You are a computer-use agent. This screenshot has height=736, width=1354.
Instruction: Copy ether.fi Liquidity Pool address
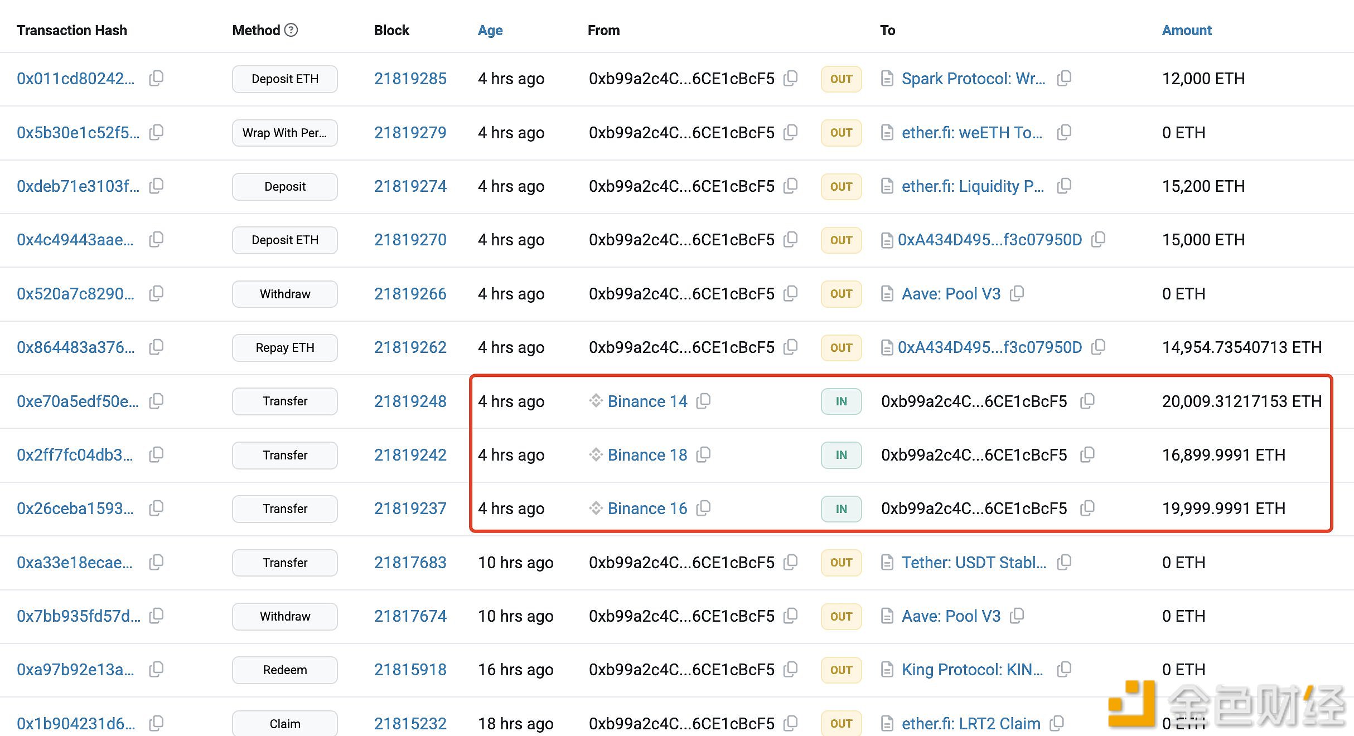(1064, 186)
